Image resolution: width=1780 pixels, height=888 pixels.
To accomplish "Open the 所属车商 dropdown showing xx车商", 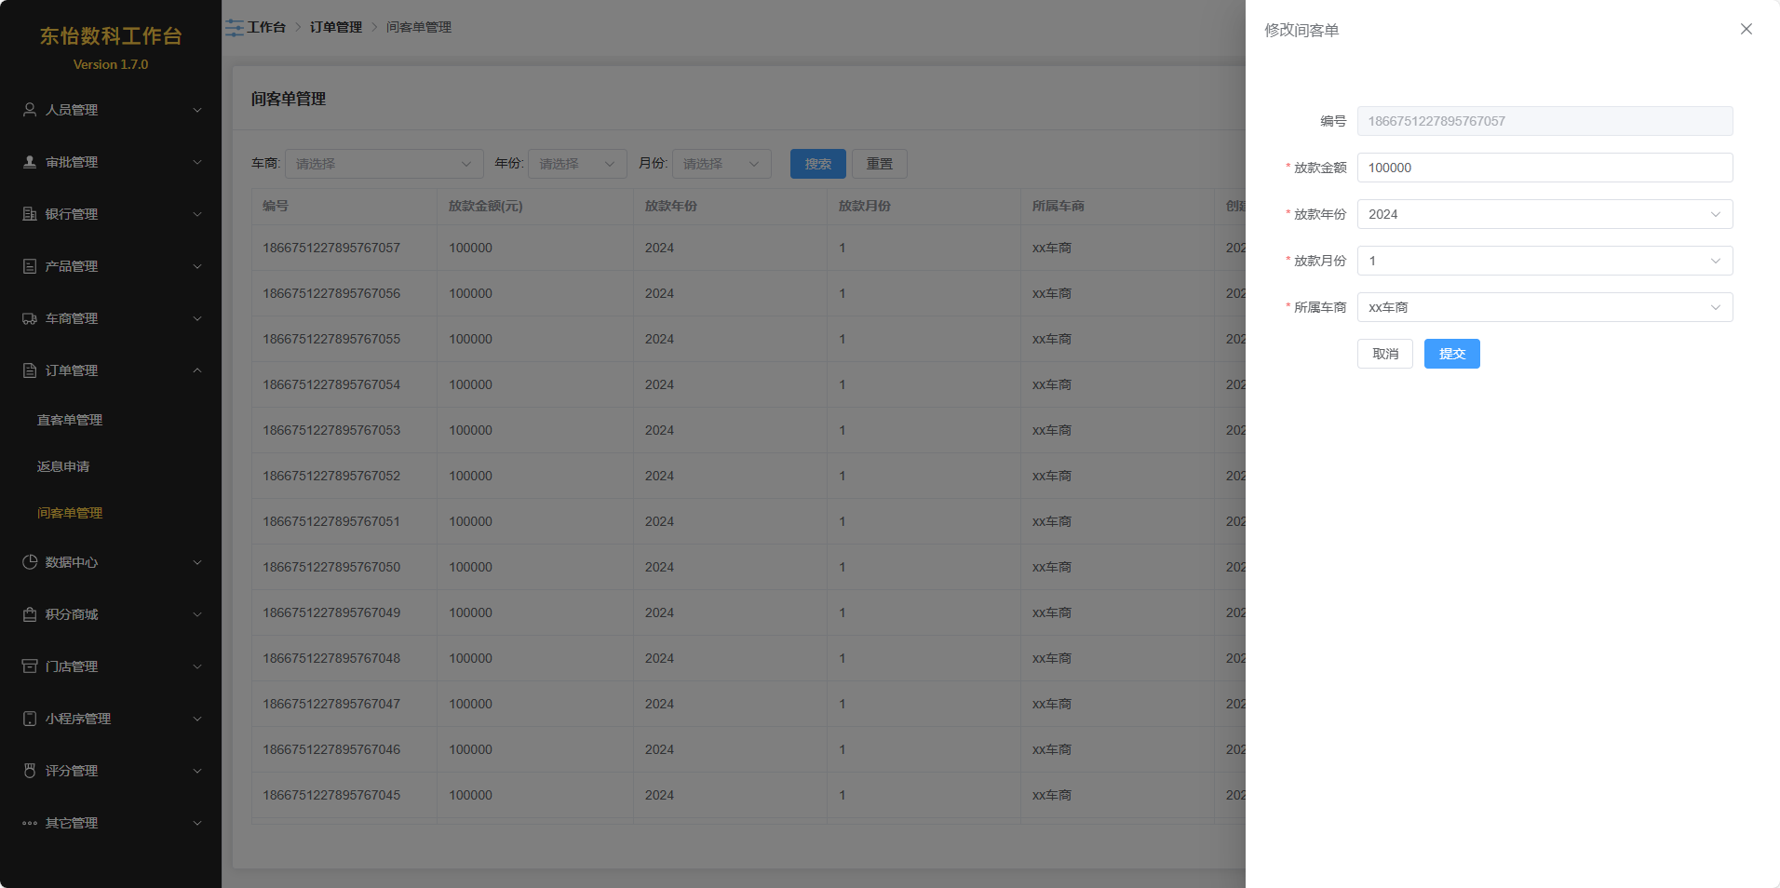I will 1544,307.
